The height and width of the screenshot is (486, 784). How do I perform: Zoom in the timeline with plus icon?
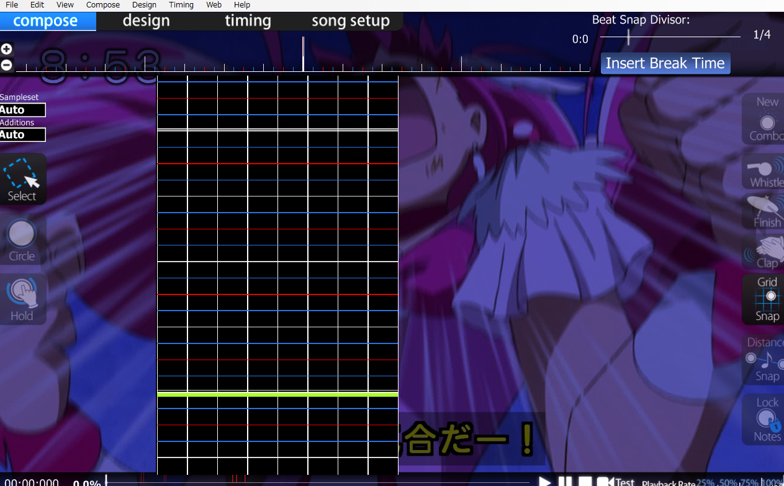click(6, 49)
